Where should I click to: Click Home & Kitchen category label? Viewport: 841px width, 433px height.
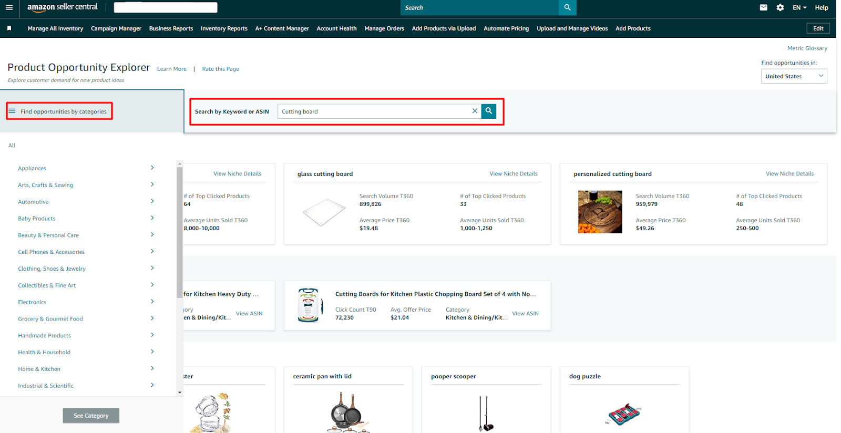coord(39,369)
